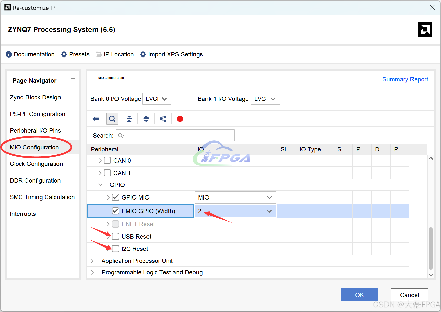The width and height of the screenshot is (441, 312).
Task: Open the Bank 1 I/O Voltage dropdown
Action: [266, 99]
